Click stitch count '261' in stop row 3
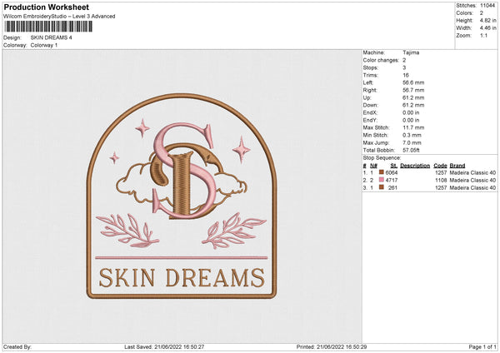 coord(392,188)
